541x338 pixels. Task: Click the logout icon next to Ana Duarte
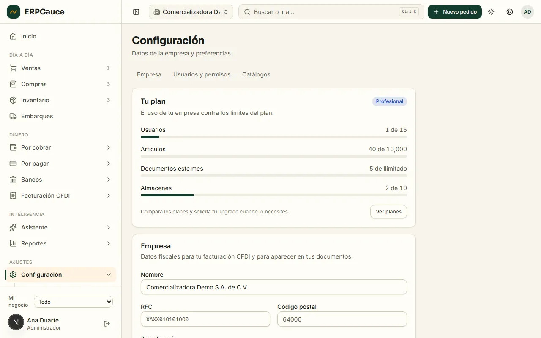107,324
